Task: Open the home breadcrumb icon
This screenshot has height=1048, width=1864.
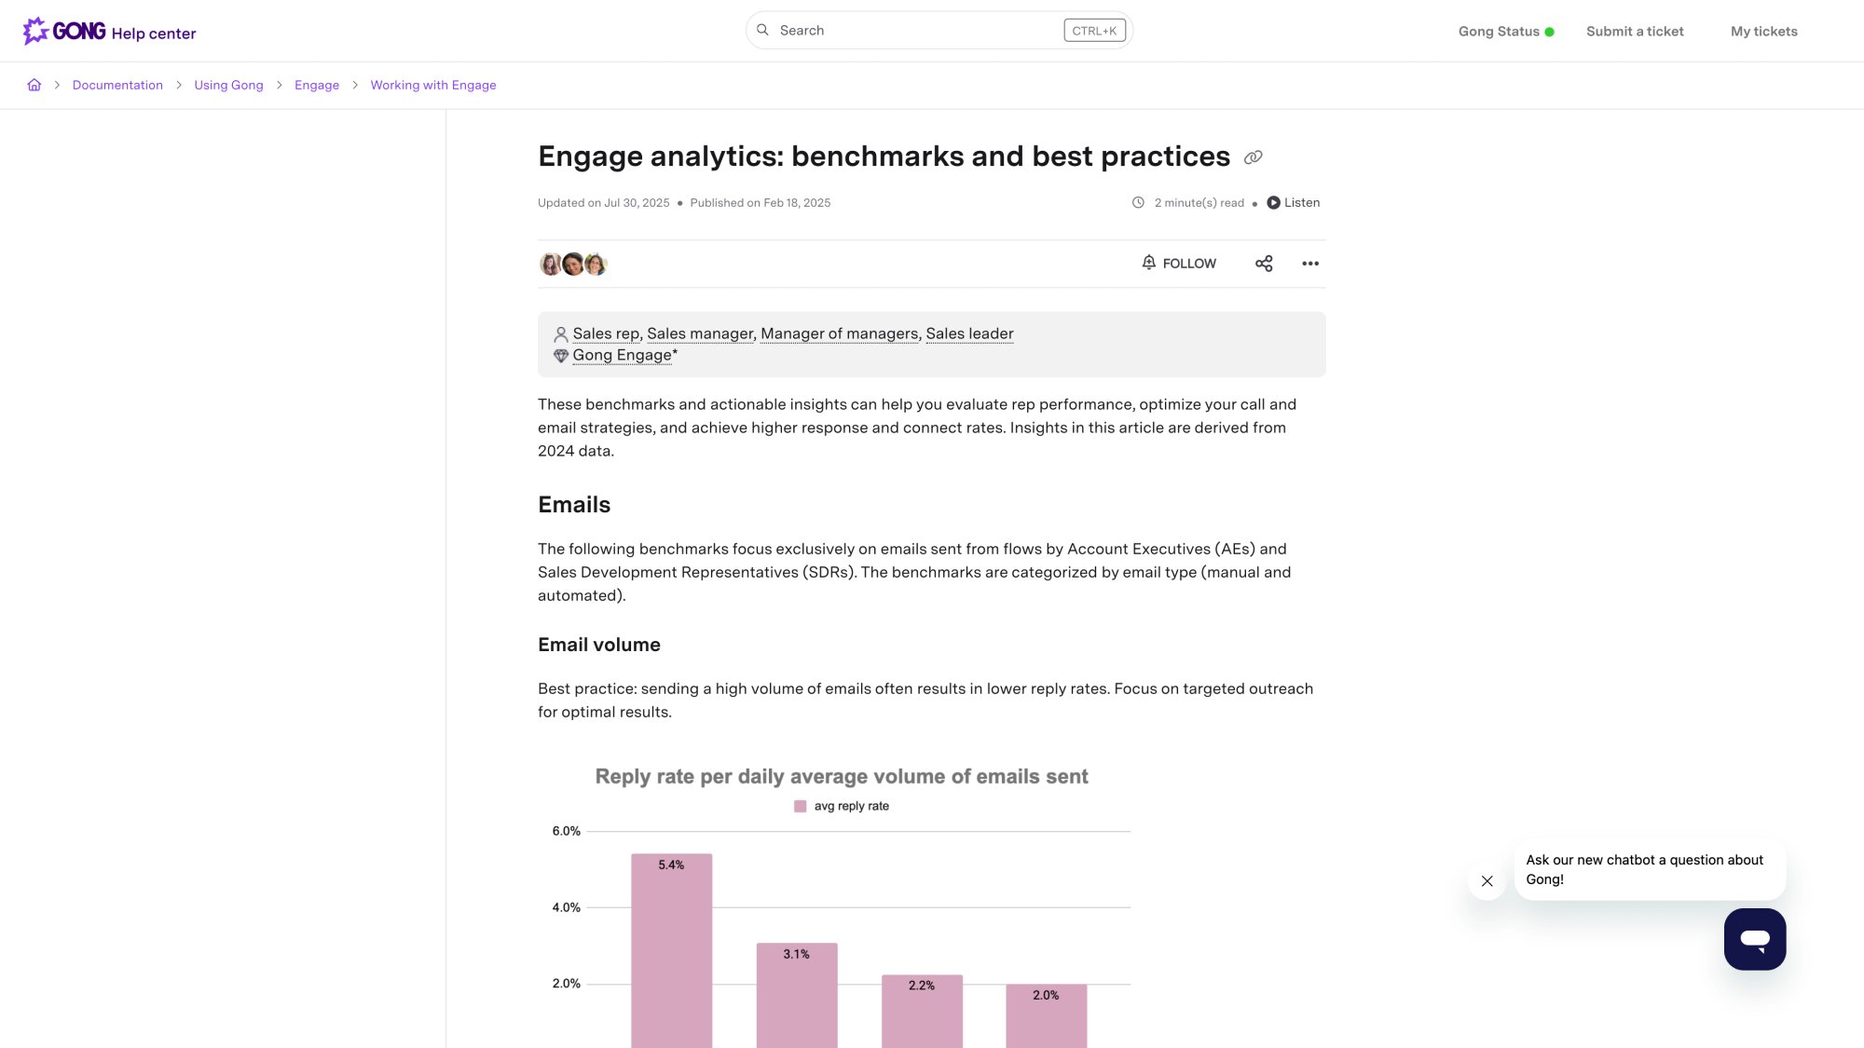Action: click(x=34, y=85)
